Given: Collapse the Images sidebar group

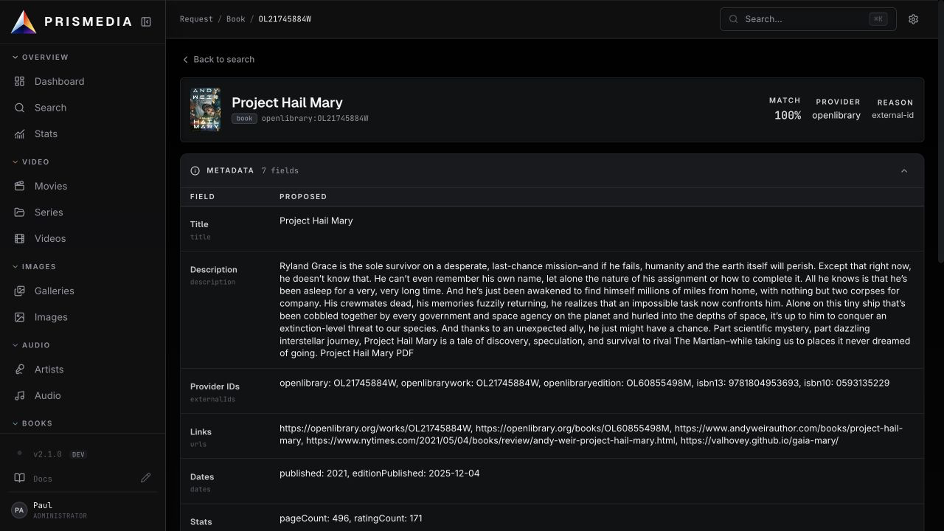Looking at the screenshot, I should [35, 266].
